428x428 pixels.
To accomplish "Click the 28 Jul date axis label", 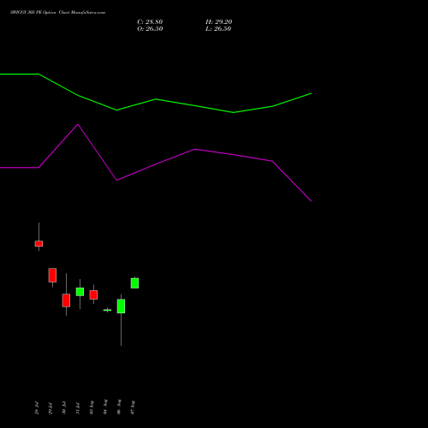I will tap(37, 407).
